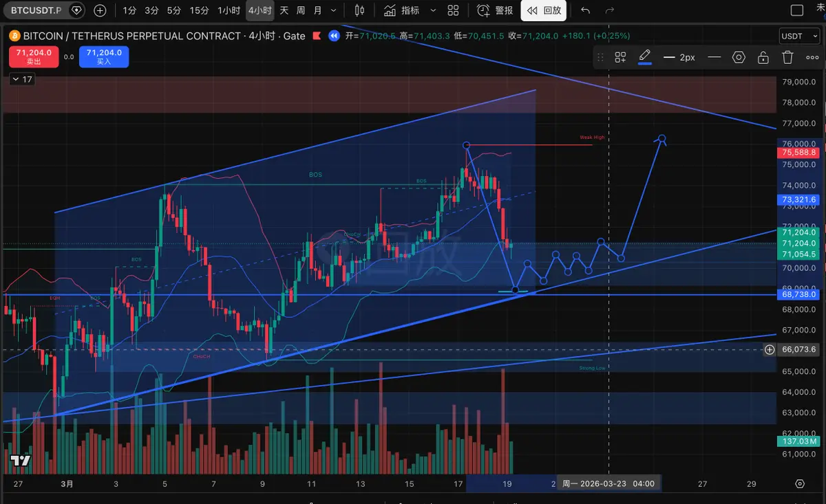
Task: Open the indicator templates grid icon
Action: pyautogui.click(x=453, y=10)
